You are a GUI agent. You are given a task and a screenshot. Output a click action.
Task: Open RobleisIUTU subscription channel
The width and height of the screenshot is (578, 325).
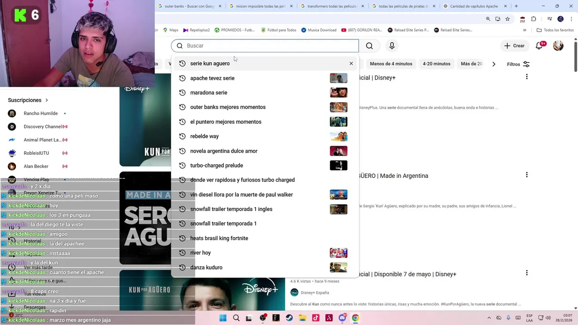(x=37, y=153)
